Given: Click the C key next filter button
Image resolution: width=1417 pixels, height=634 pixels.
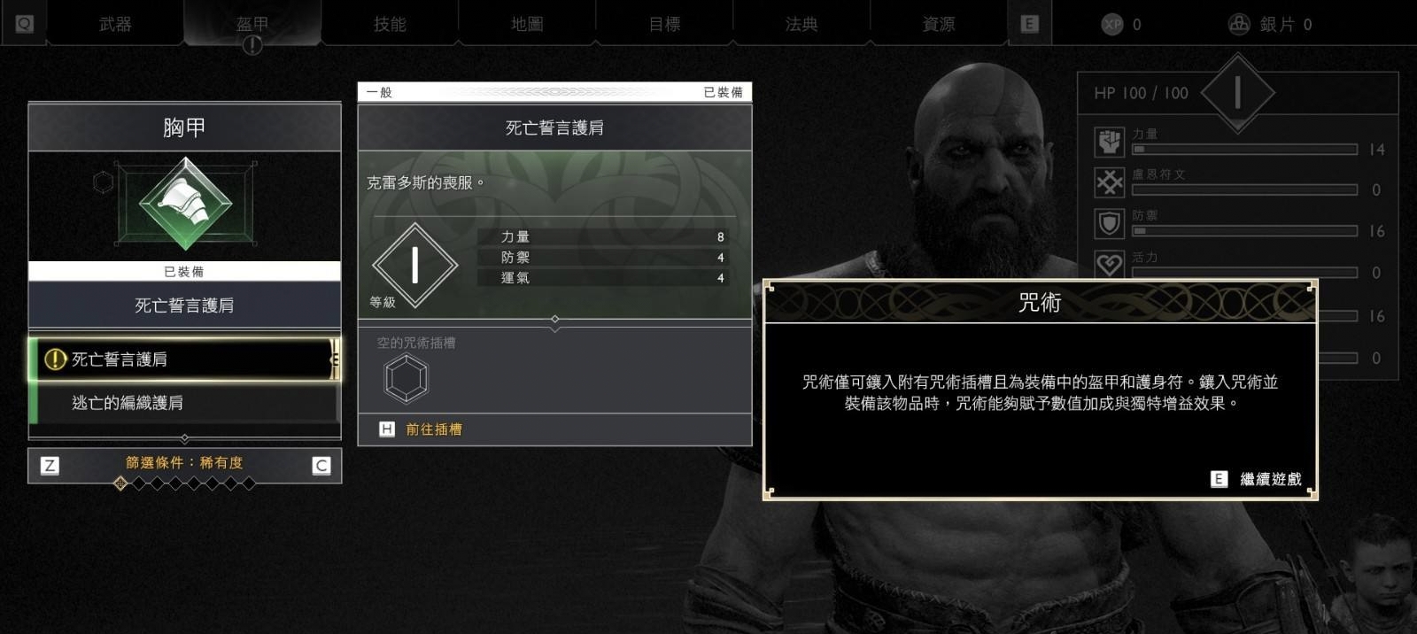Looking at the screenshot, I should 321,465.
